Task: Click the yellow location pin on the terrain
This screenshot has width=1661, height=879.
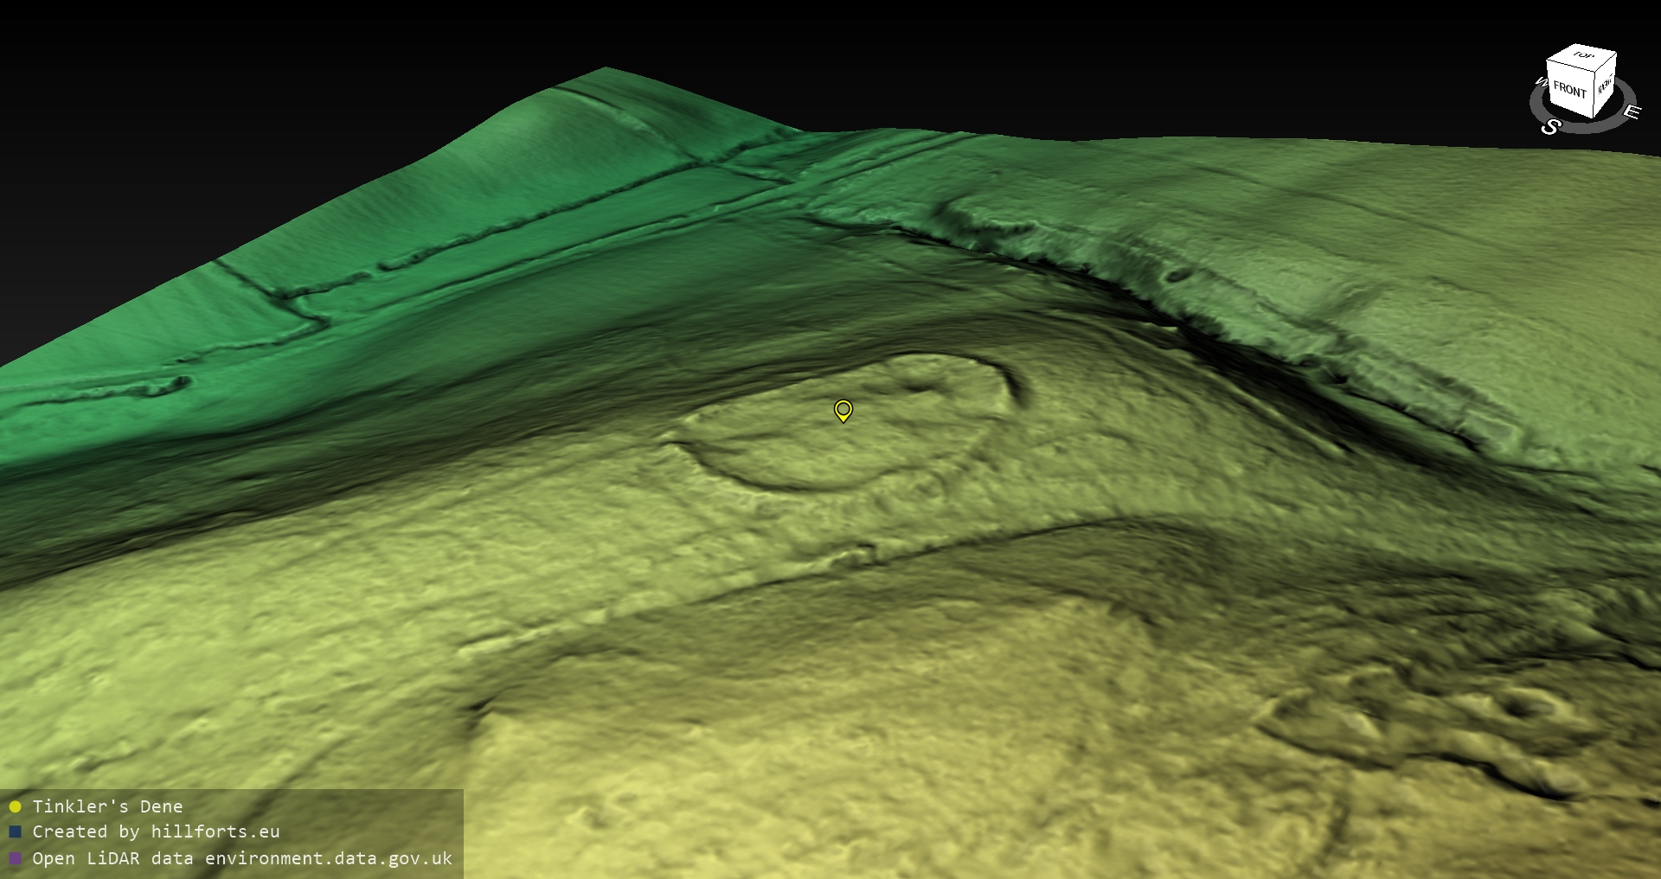Action: tap(843, 410)
